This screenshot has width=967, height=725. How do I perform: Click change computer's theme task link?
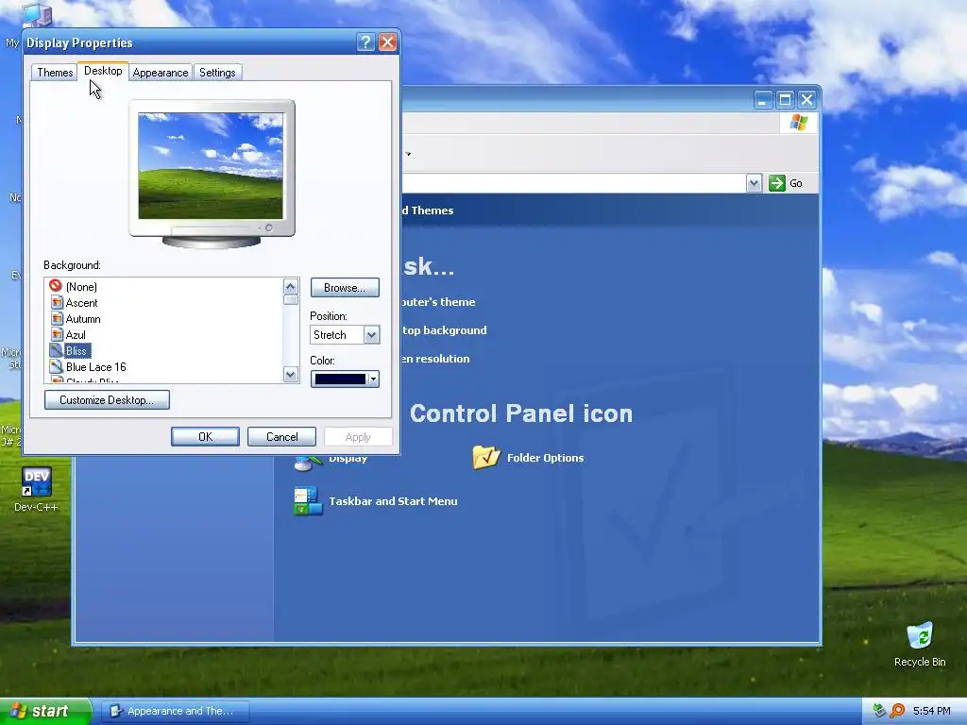coord(438,302)
